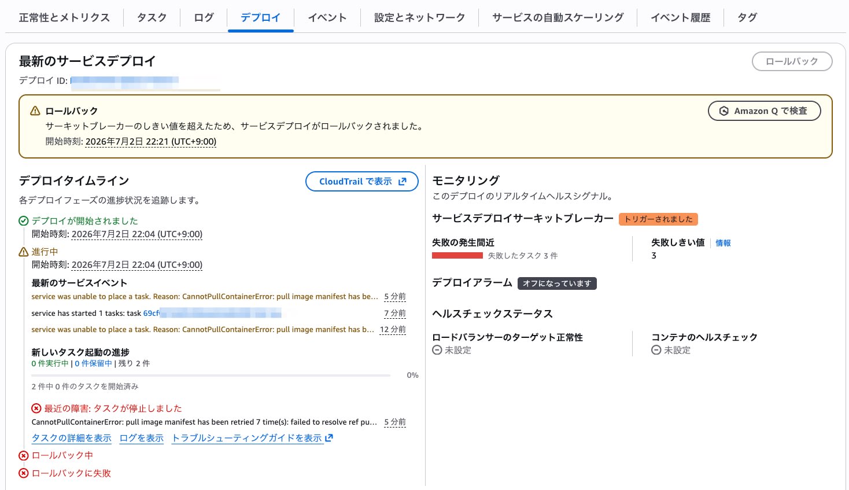The image size is (849, 490).
Task: Open the イベント tab
Action: 327,17
